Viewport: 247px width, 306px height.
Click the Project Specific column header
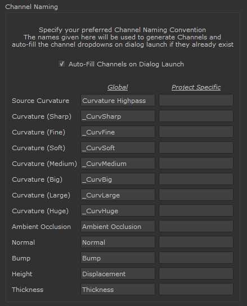196,87
